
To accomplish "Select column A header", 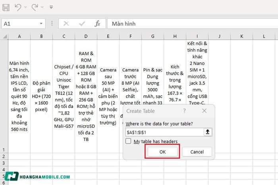I will point(19,37).
